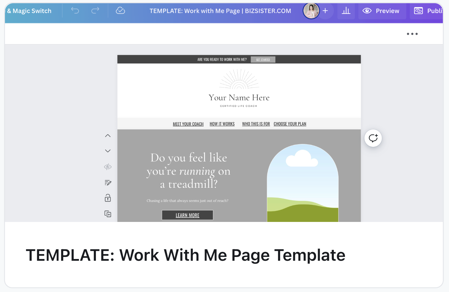Toggle page visibility with the hide-eye icon
The height and width of the screenshot is (292, 449).
point(108,167)
